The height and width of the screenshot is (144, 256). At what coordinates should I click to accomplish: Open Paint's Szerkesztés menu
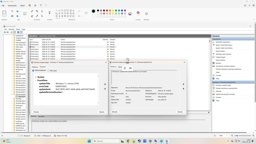click(12, 5)
